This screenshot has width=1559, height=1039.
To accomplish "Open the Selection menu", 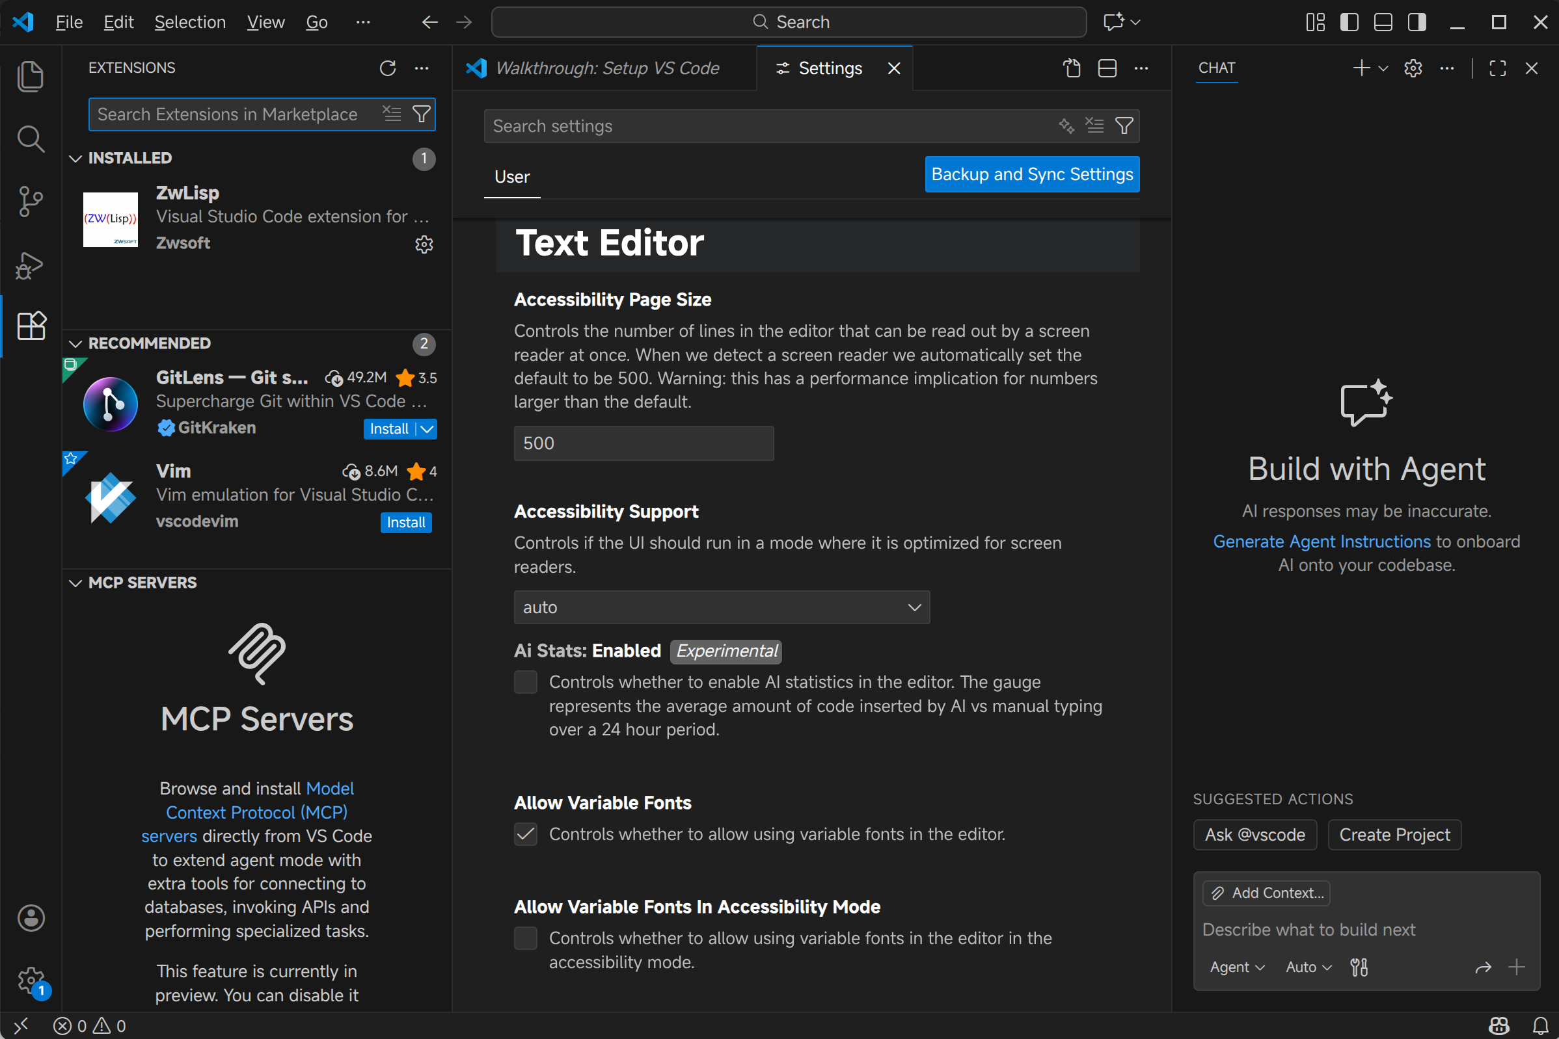I will pyautogui.click(x=189, y=22).
